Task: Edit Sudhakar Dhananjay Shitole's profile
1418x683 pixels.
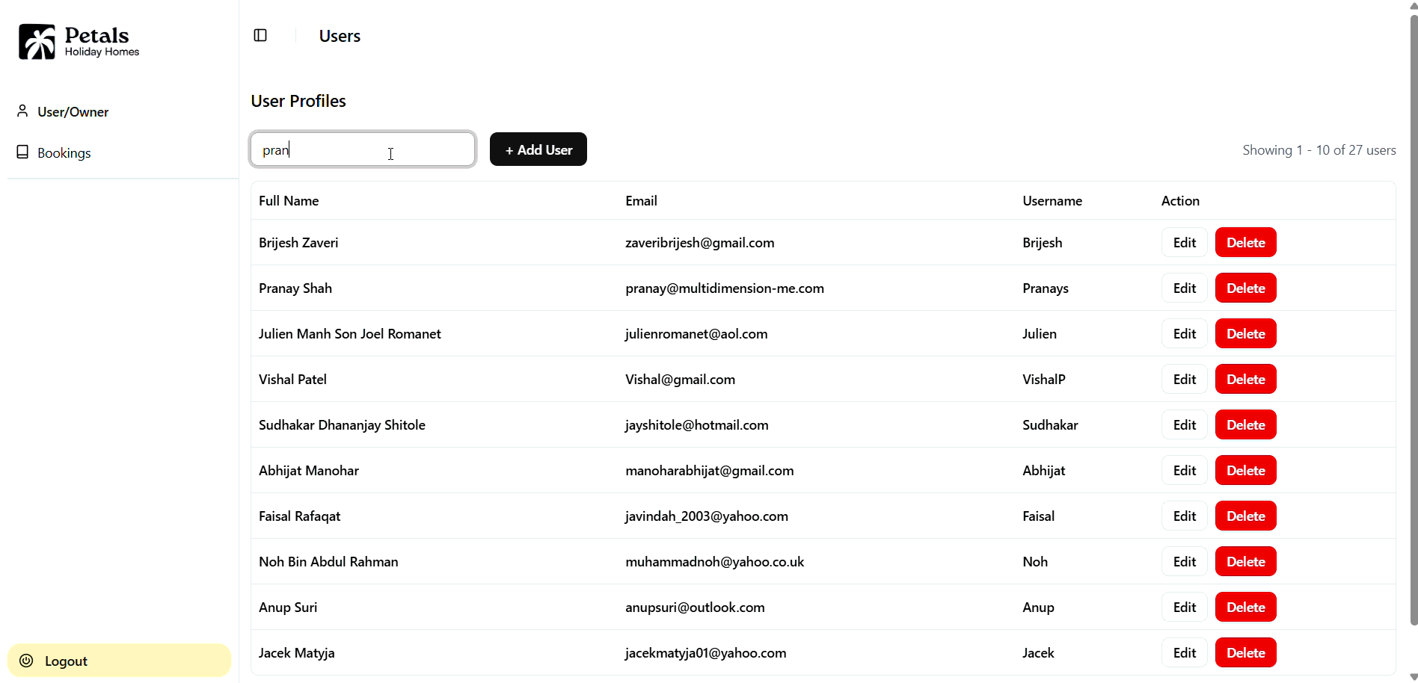Action: pos(1184,425)
